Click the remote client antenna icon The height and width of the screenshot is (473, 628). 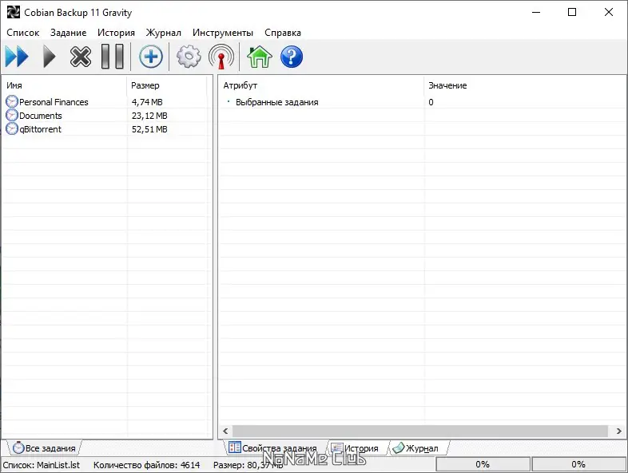[x=221, y=57]
